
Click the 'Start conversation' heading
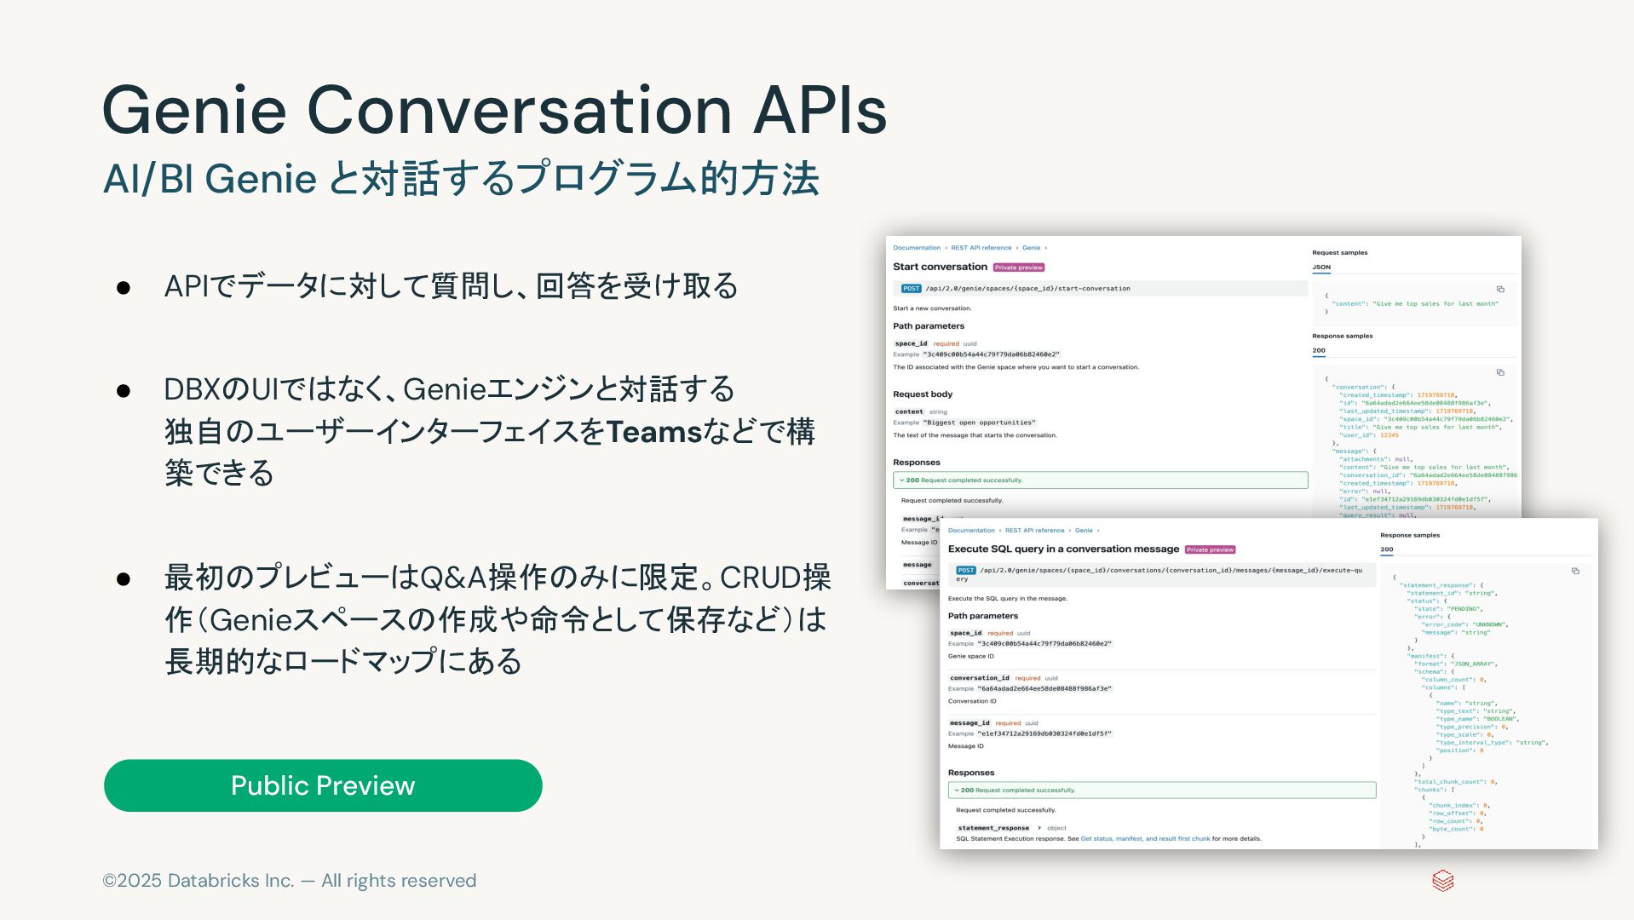click(940, 267)
